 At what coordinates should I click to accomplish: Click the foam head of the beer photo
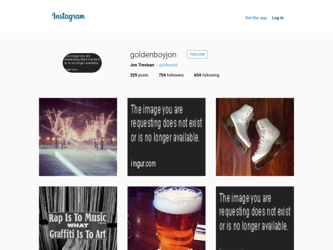(178, 201)
